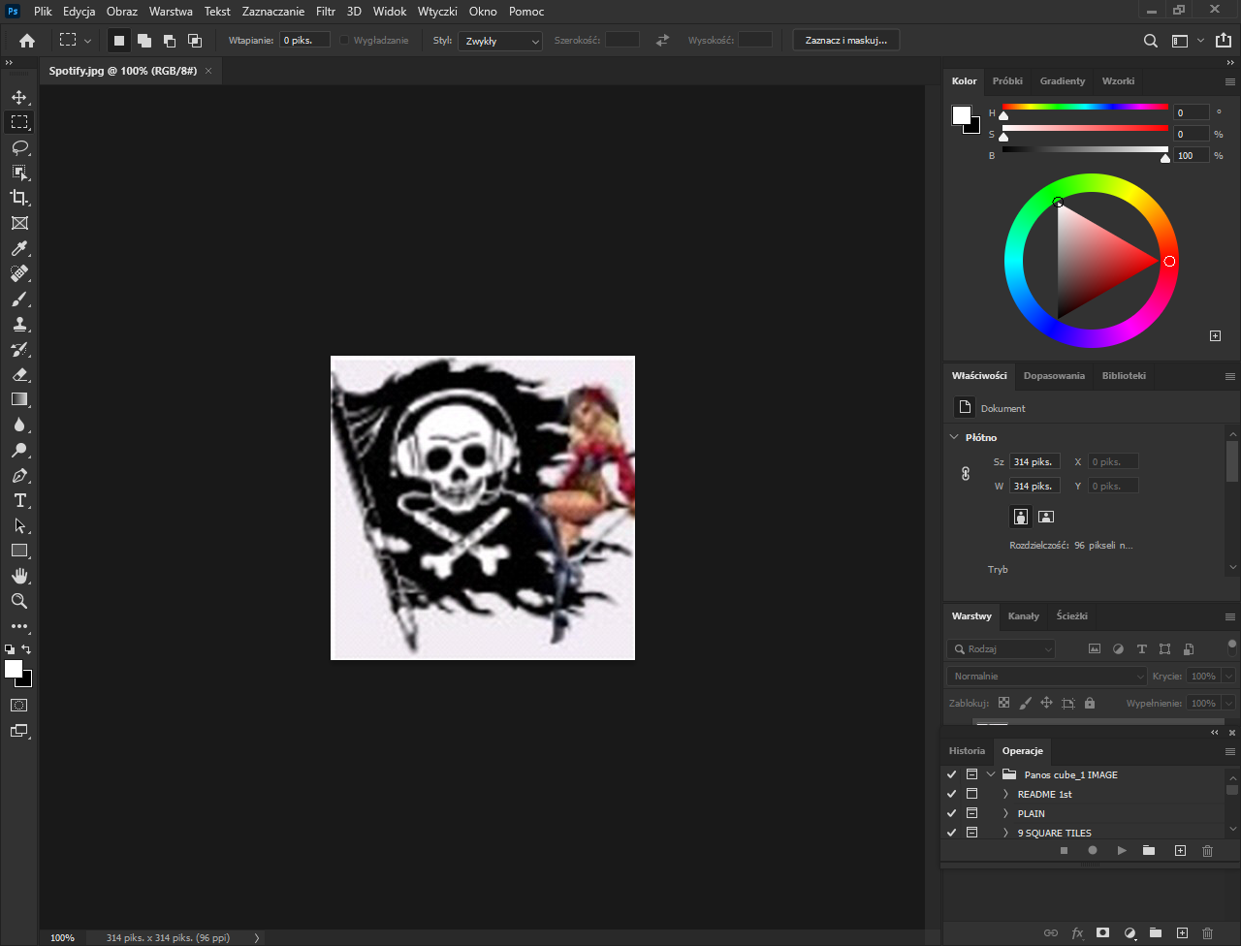Toggle checkmark for README 1st action
Image resolution: width=1241 pixels, height=946 pixels.
pyautogui.click(x=951, y=794)
